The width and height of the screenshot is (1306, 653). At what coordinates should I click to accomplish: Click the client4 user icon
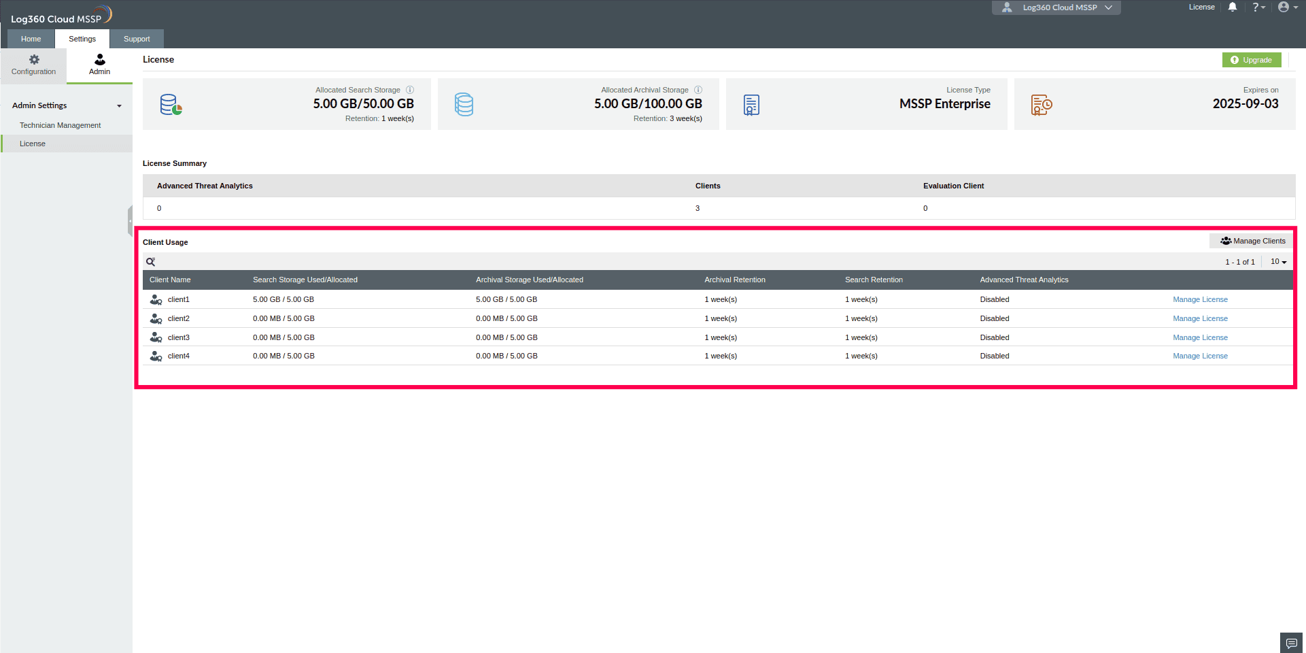[156, 356]
